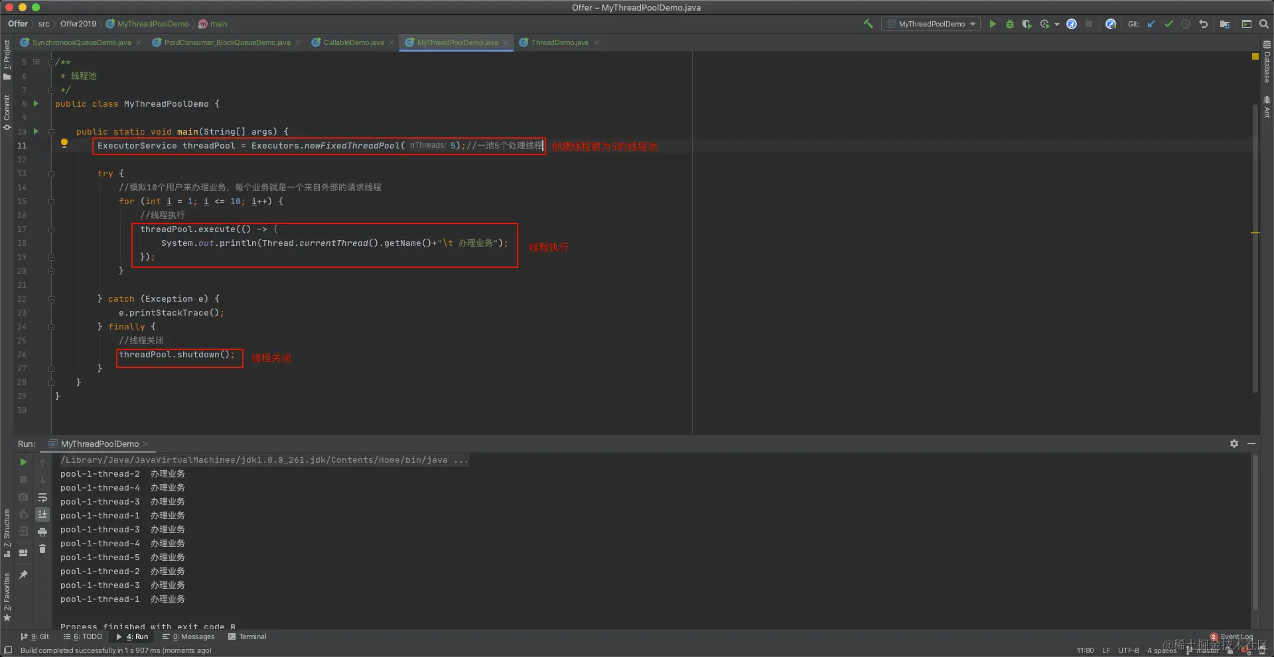Close the CallableDemo.java tab
1274x657 pixels.
point(391,42)
